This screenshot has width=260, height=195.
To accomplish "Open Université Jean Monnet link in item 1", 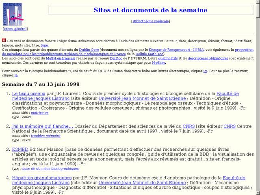I will (142, 98).
